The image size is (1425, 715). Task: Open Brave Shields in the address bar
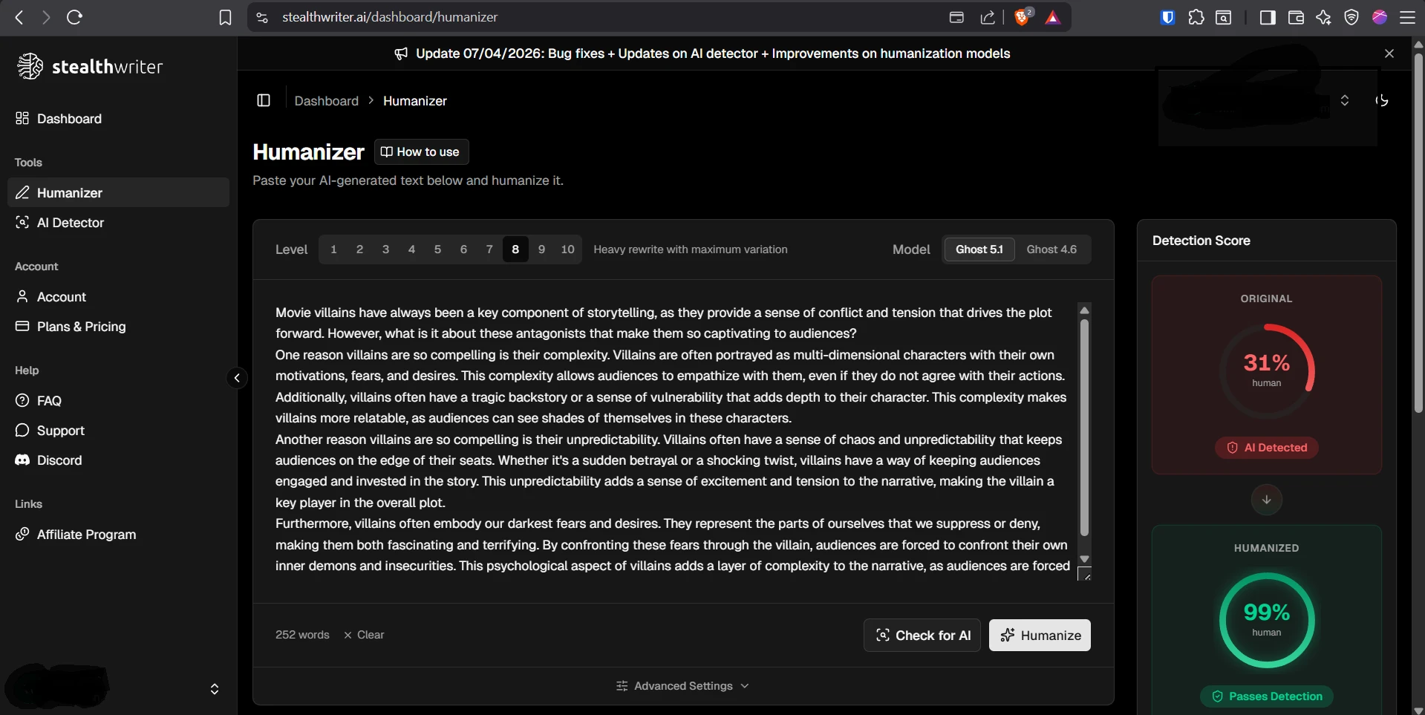pyautogui.click(x=1023, y=16)
